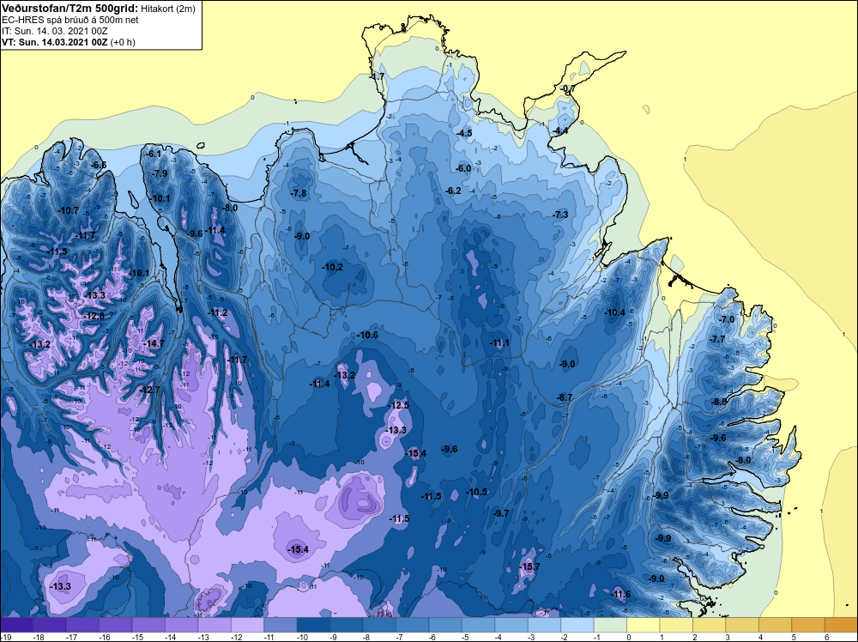Viewport: 858px width, 642px height.
Task: Click the legend swatch between -6 and -5
Action: point(445,626)
